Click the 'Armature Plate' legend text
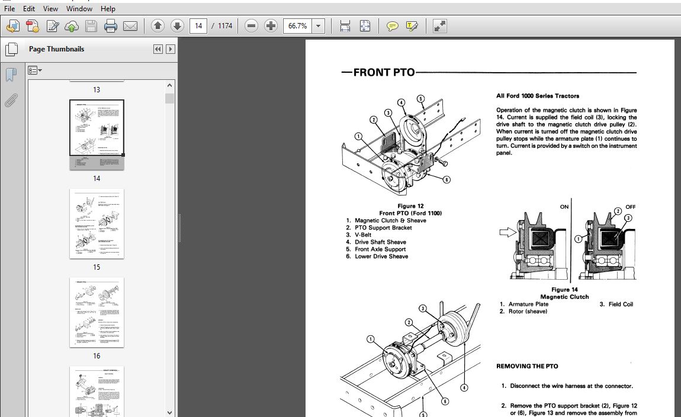681x417 pixels. (528, 304)
